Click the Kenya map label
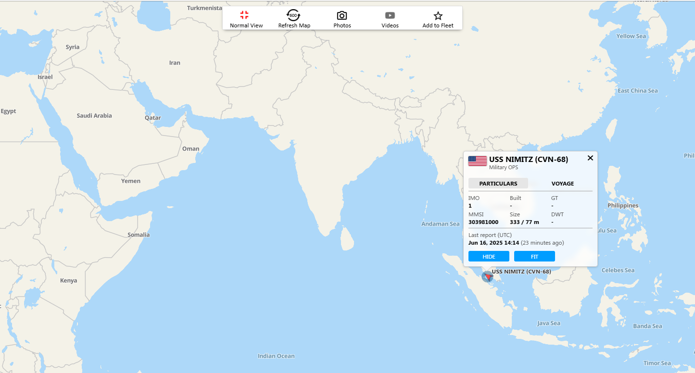 click(68, 280)
